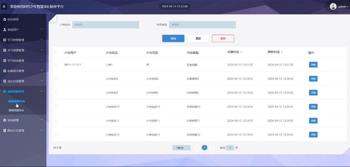
Task: Collapse the 健康提醒管理 menu chevron
Action: [x=42, y=91]
